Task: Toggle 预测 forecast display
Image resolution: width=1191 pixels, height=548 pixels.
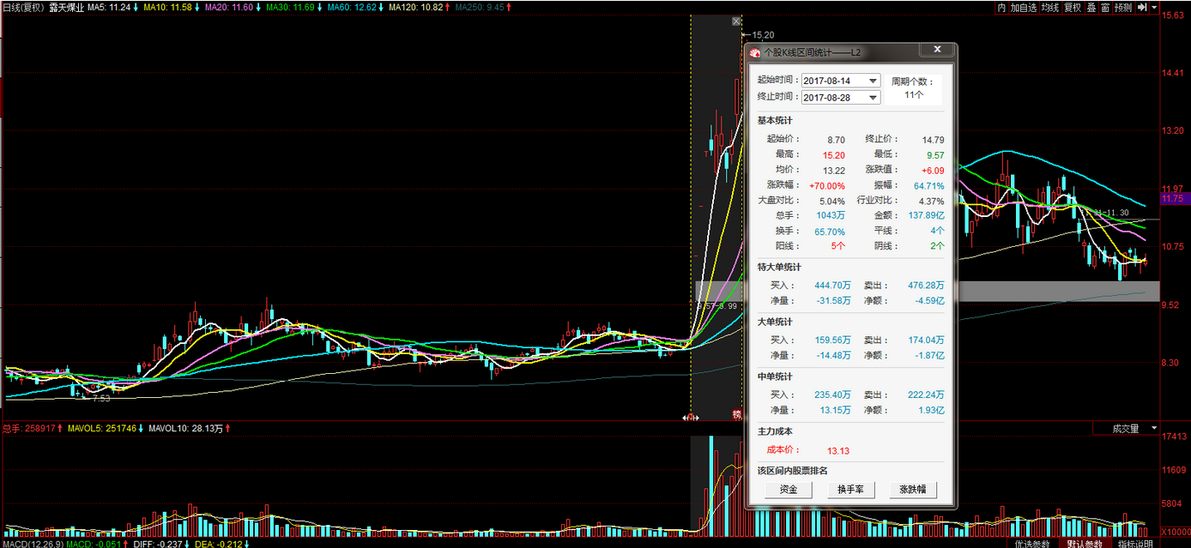Action: coord(1123,7)
